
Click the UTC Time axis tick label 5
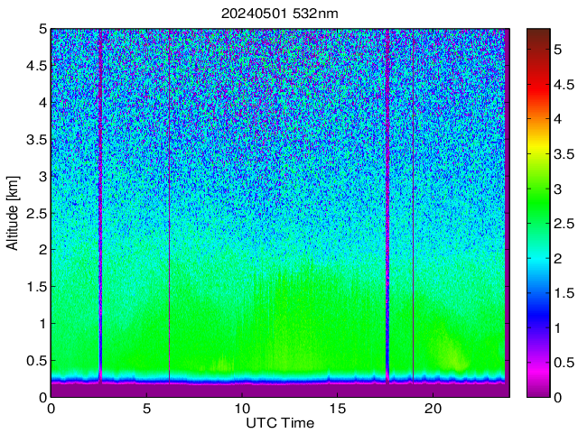[x=146, y=409]
